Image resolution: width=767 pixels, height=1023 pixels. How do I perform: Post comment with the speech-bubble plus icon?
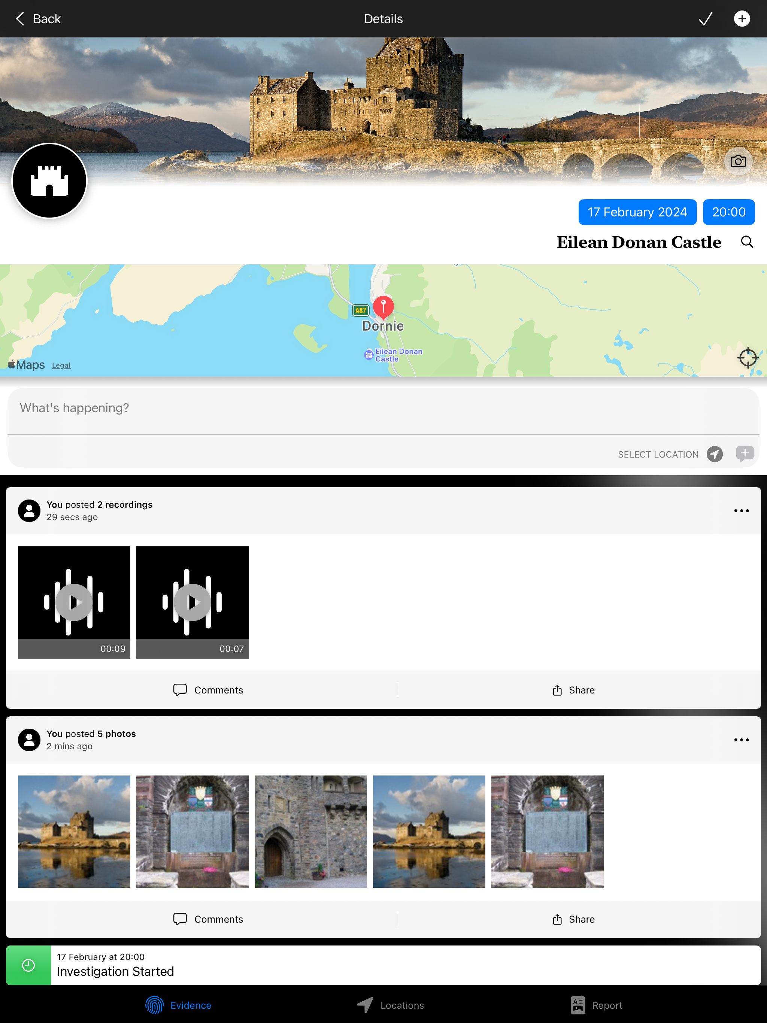click(x=744, y=454)
